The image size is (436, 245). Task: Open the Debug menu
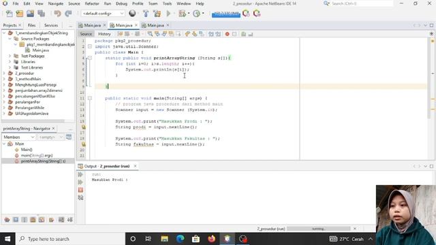pos(121,3)
